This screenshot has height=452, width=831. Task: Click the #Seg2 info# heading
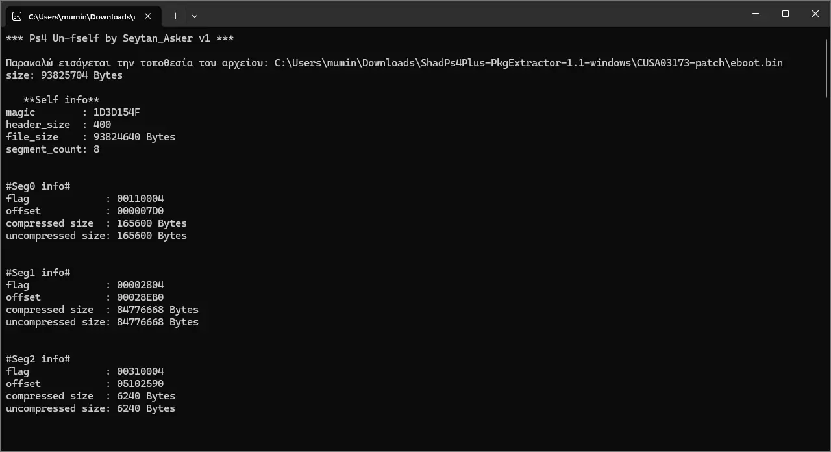(38, 359)
